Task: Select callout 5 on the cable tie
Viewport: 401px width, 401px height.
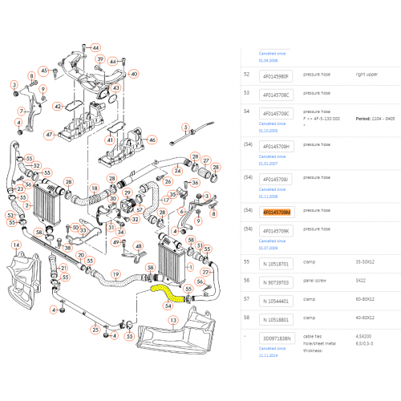Action: (x=186, y=128)
